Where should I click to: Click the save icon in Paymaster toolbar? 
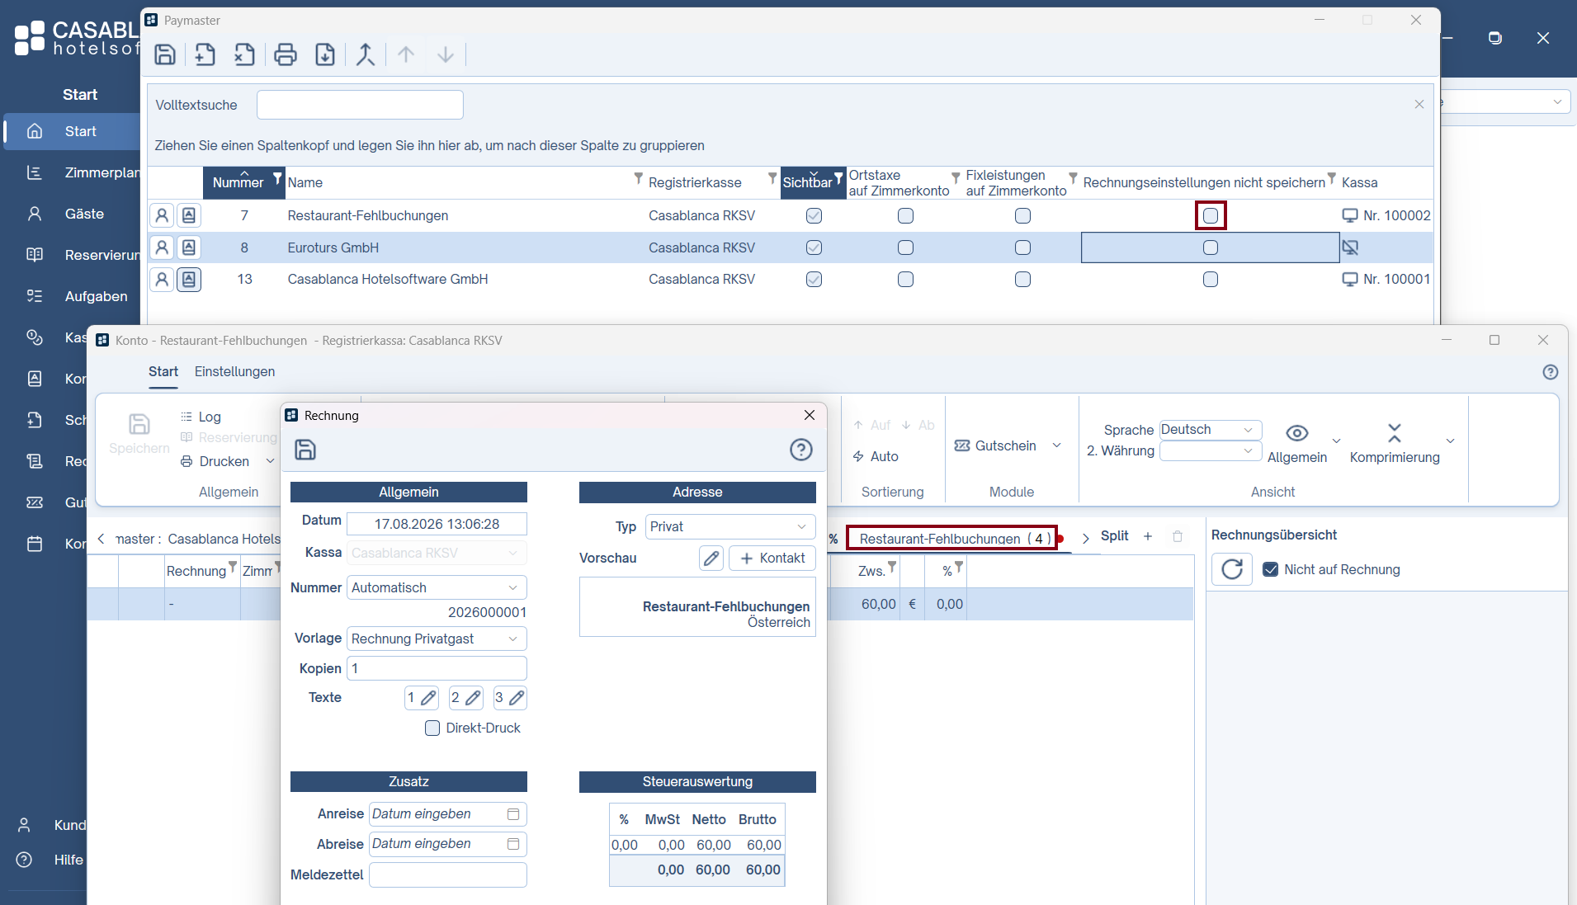point(165,54)
